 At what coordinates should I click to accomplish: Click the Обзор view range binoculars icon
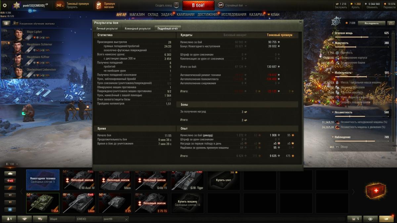pyautogui.click(x=337, y=147)
